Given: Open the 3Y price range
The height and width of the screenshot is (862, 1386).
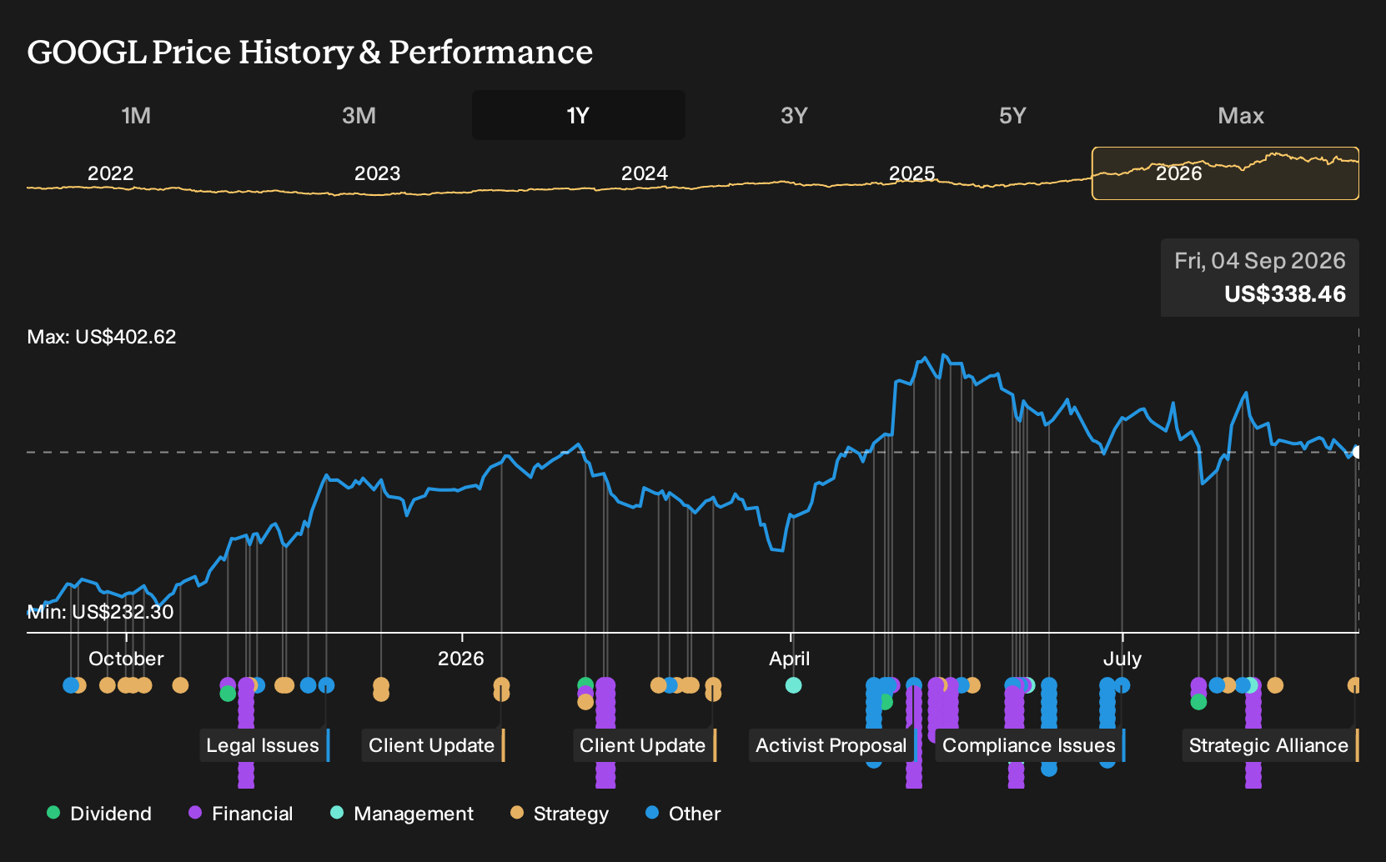Looking at the screenshot, I should [794, 115].
